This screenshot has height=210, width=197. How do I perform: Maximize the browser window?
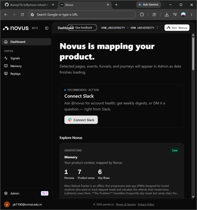(181, 5)
